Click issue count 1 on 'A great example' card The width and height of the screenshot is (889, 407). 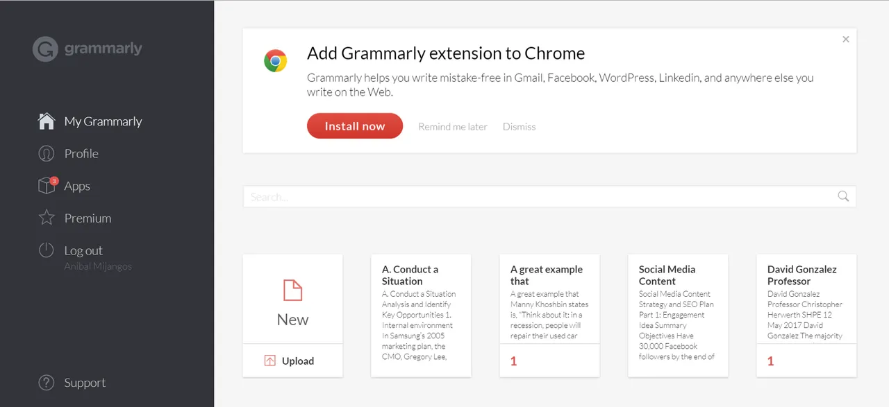[x=513, y=361]
